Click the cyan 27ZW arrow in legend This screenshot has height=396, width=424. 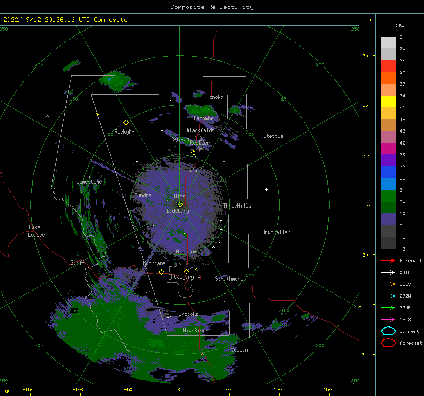(388, 296)
